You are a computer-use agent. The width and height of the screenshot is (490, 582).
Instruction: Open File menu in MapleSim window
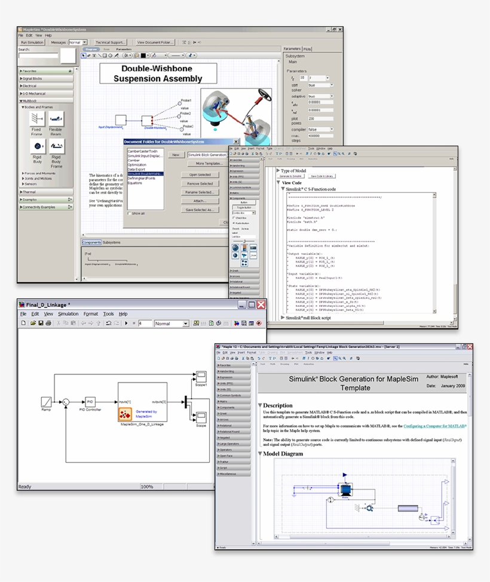tap(21, 36)
